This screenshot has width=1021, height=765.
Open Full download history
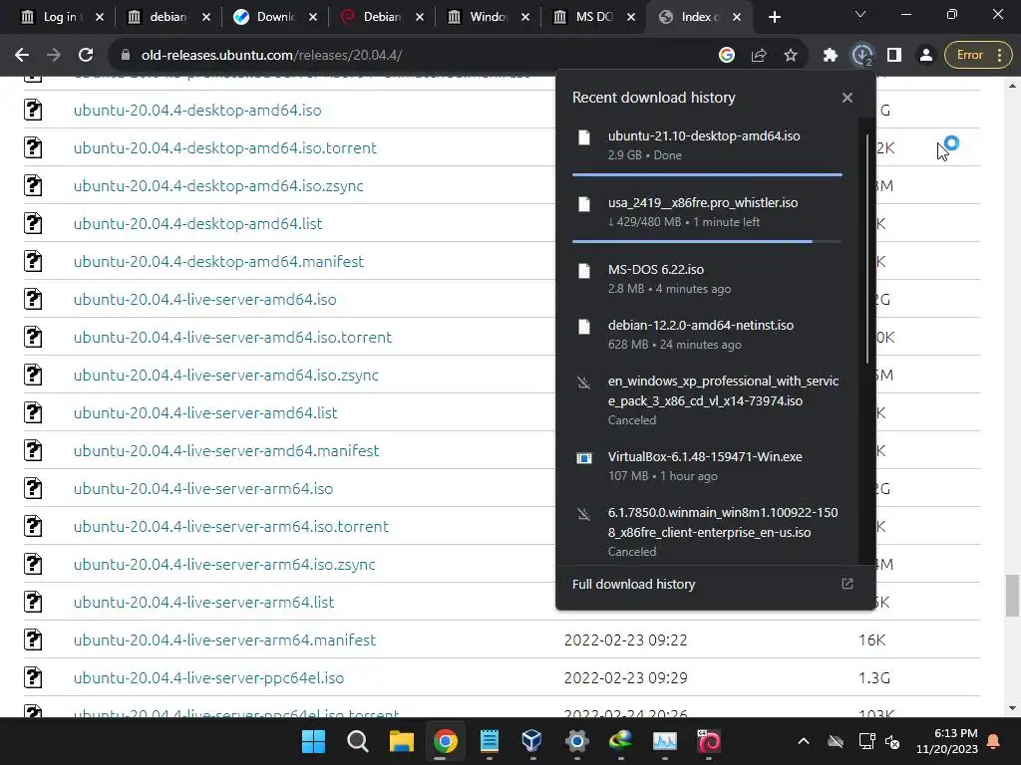click(714, 584)
